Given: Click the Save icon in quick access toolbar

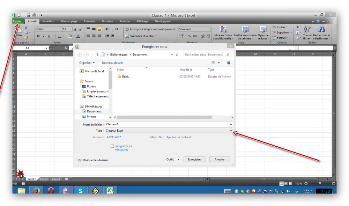Looking at the screenshot, I should (29, 15).
